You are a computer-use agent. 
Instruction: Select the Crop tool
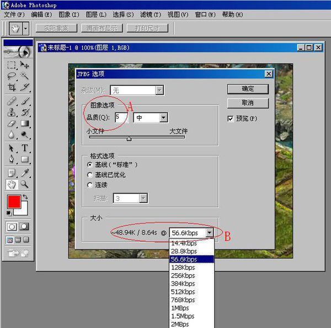(12, 87)
